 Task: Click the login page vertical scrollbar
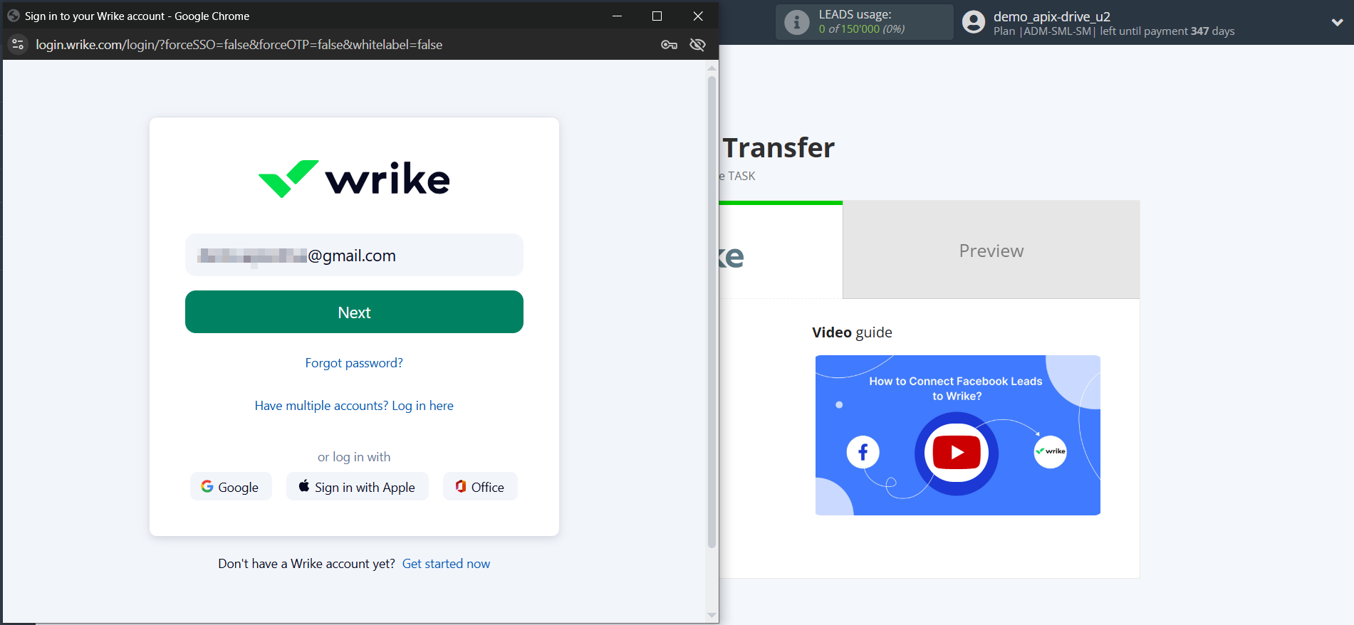(712, 313)
